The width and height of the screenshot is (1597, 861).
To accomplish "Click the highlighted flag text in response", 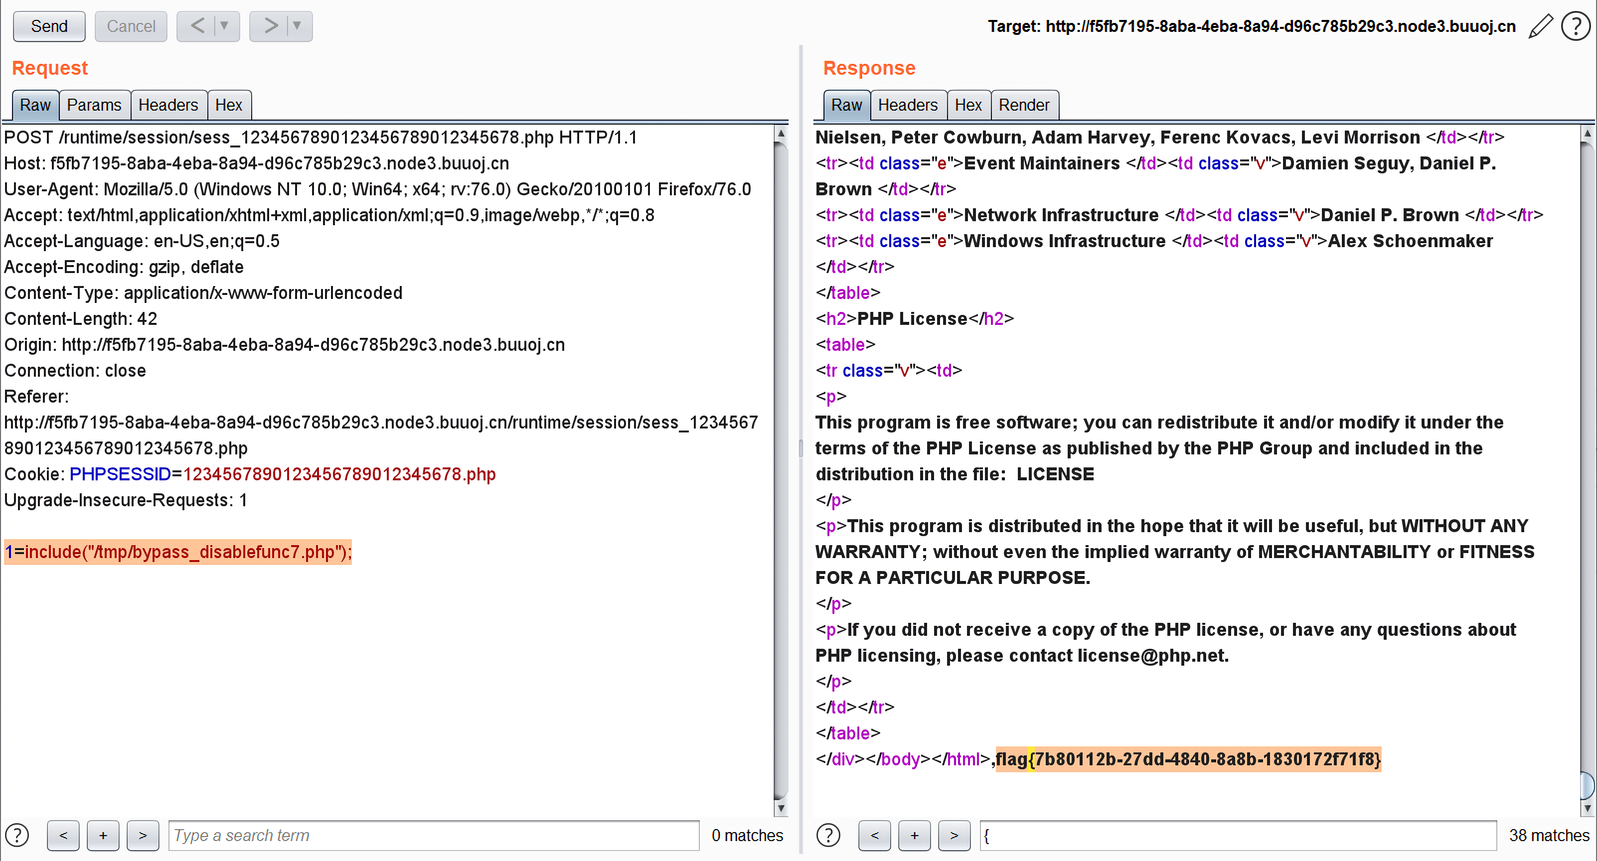I will coord(1188,759).
